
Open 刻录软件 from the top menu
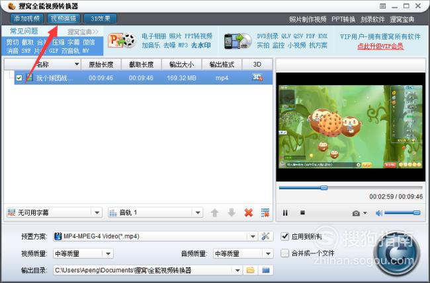372,19
